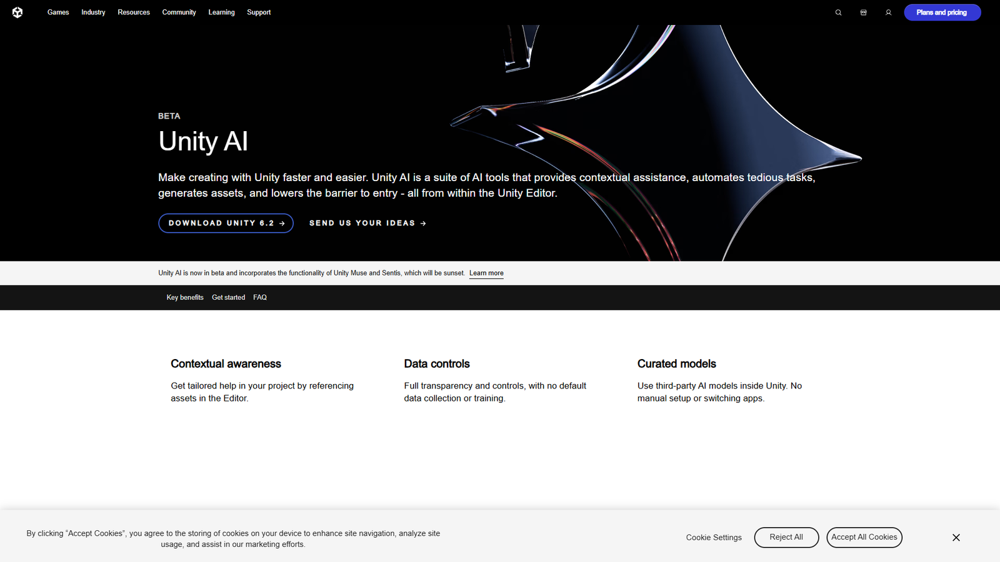This screenshot has width=1000, height=562.
Task: Click the Data controls heading
Action: tap(437, 364)
